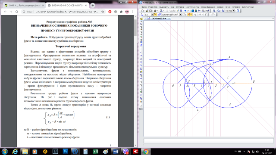Reload the page in Chrome

click(17, 12)
